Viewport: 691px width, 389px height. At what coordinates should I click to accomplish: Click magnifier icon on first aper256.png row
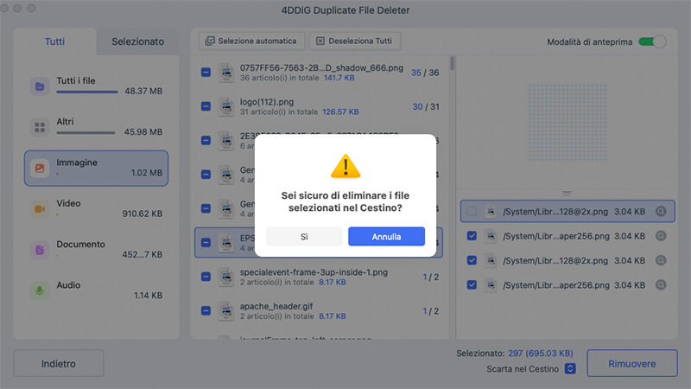click(x=661, y=236)
